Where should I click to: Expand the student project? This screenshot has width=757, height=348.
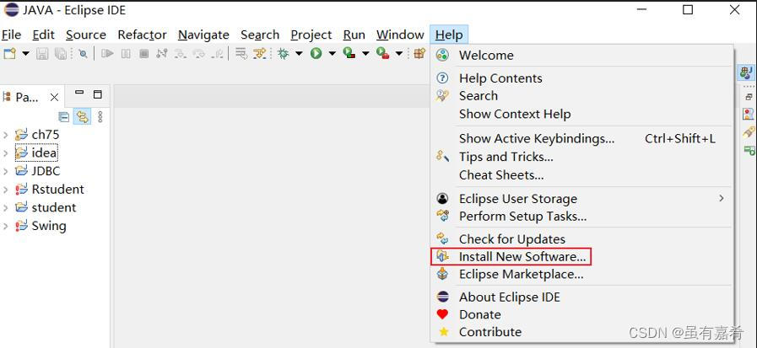(6, 208)
